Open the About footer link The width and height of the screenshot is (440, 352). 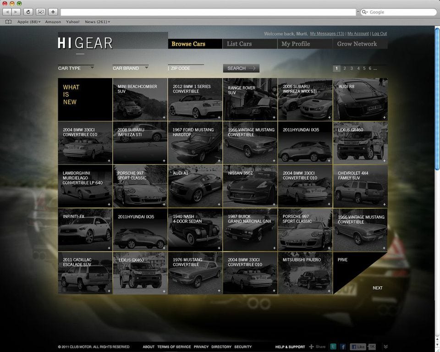(148, 346)
